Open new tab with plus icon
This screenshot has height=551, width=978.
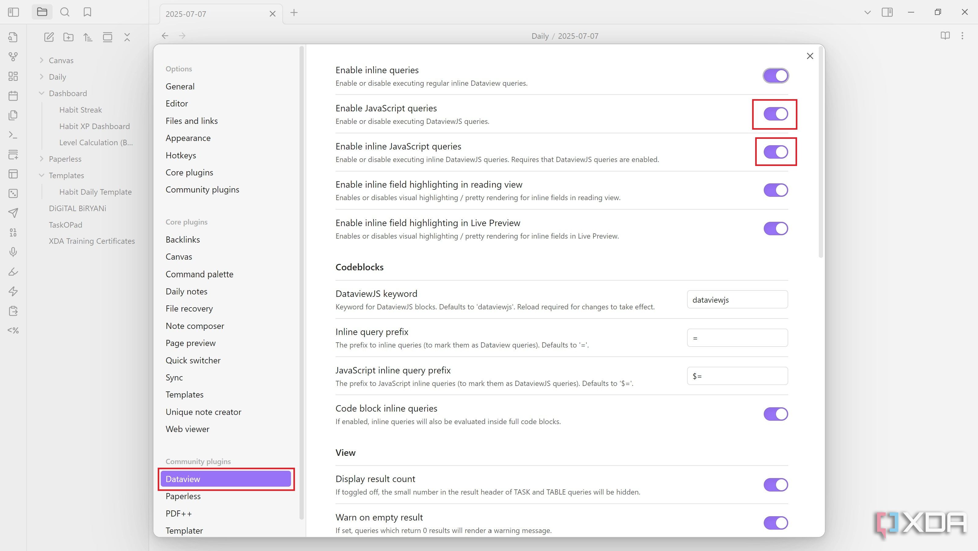tap(294, 13)
